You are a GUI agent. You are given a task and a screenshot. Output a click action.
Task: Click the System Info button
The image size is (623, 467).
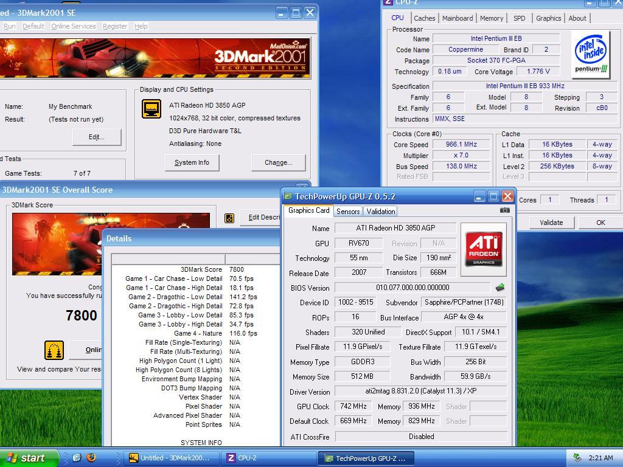tap(192, 162)
